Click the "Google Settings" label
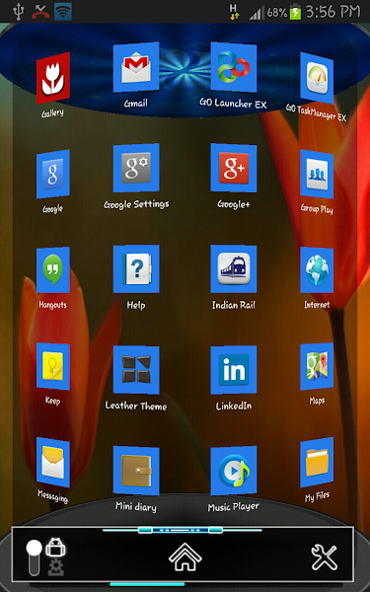 click(x=136, y=204)
